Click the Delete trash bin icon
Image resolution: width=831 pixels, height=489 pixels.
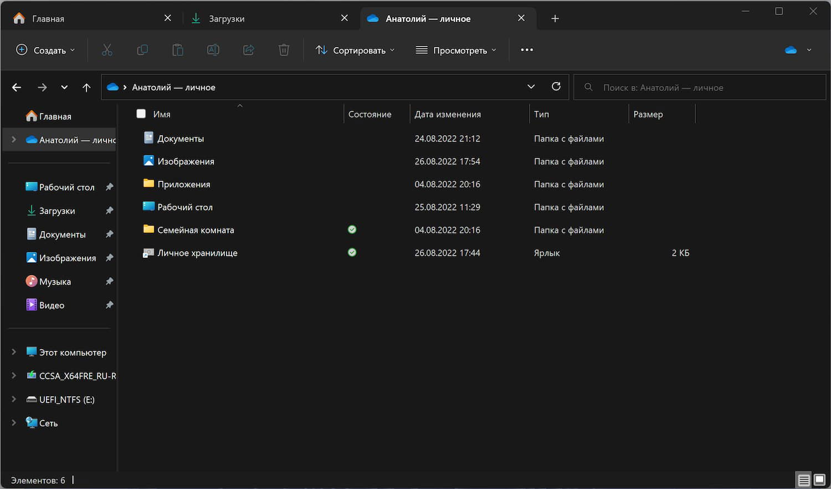point(284,50)
